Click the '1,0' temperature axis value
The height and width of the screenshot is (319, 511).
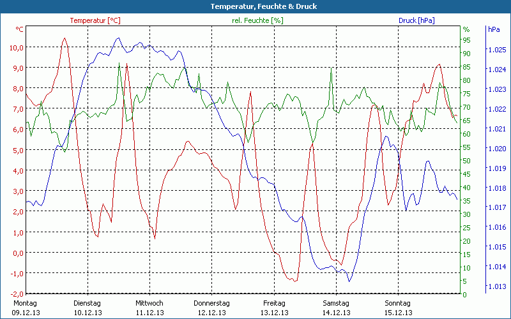pyautogui.click(x=19, y=232)
